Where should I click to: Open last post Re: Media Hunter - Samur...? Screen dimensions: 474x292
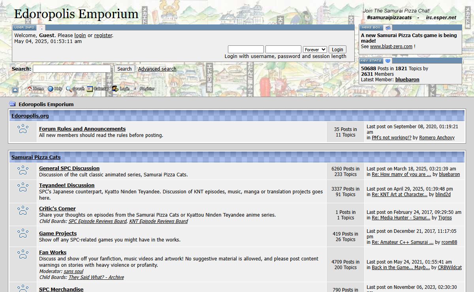(401, 218)
